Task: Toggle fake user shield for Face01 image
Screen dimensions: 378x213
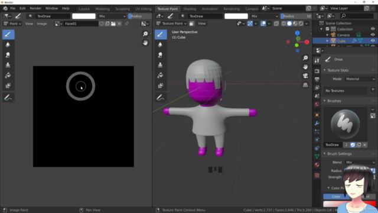Action: (102, 24)
